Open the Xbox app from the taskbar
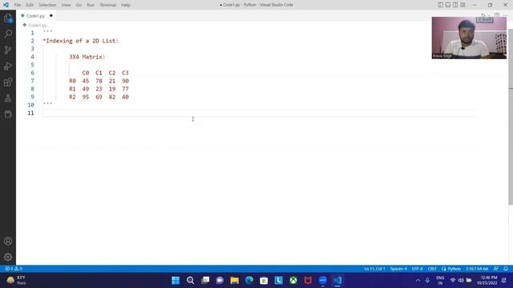This screenshot has height=288, width=513. point(293,281)
